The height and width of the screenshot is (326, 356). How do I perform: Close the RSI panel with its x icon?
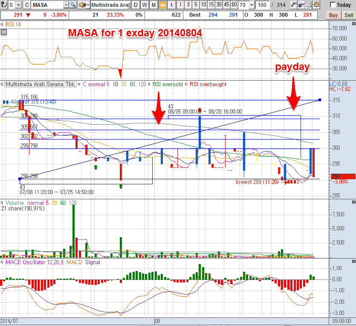(353, 23)
